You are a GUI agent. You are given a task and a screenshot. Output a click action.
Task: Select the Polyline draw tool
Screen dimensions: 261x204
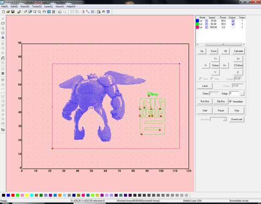pos(3,28)
